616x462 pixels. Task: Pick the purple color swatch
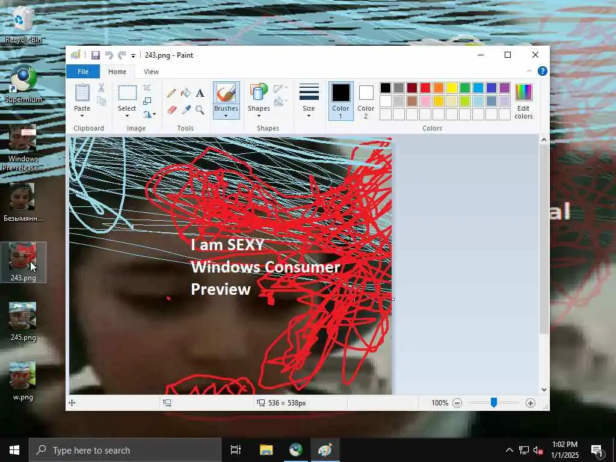[505, 88]
